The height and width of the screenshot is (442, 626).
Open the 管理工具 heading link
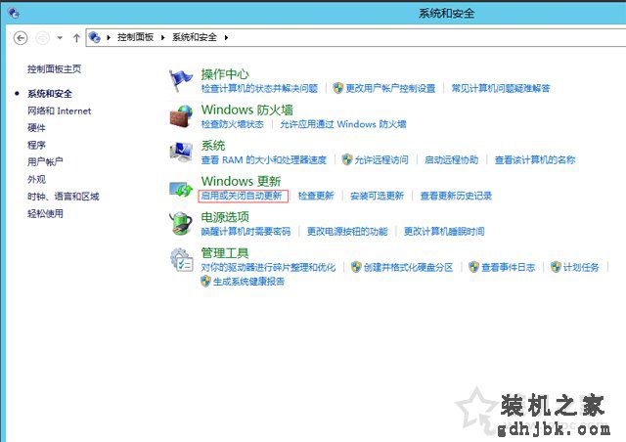[x=225, y=253]
